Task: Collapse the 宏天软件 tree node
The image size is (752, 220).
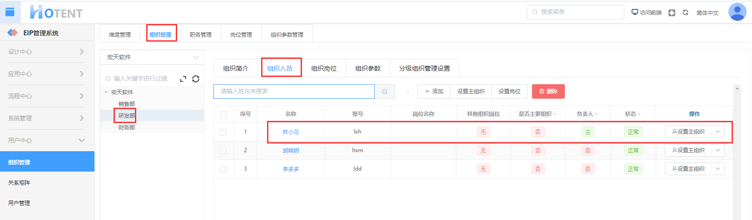Action: pos(106,92)
